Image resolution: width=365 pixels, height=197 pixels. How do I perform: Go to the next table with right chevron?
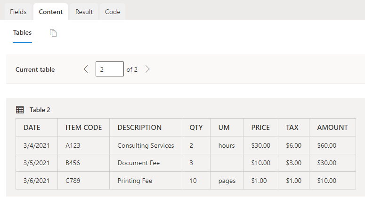147,69
